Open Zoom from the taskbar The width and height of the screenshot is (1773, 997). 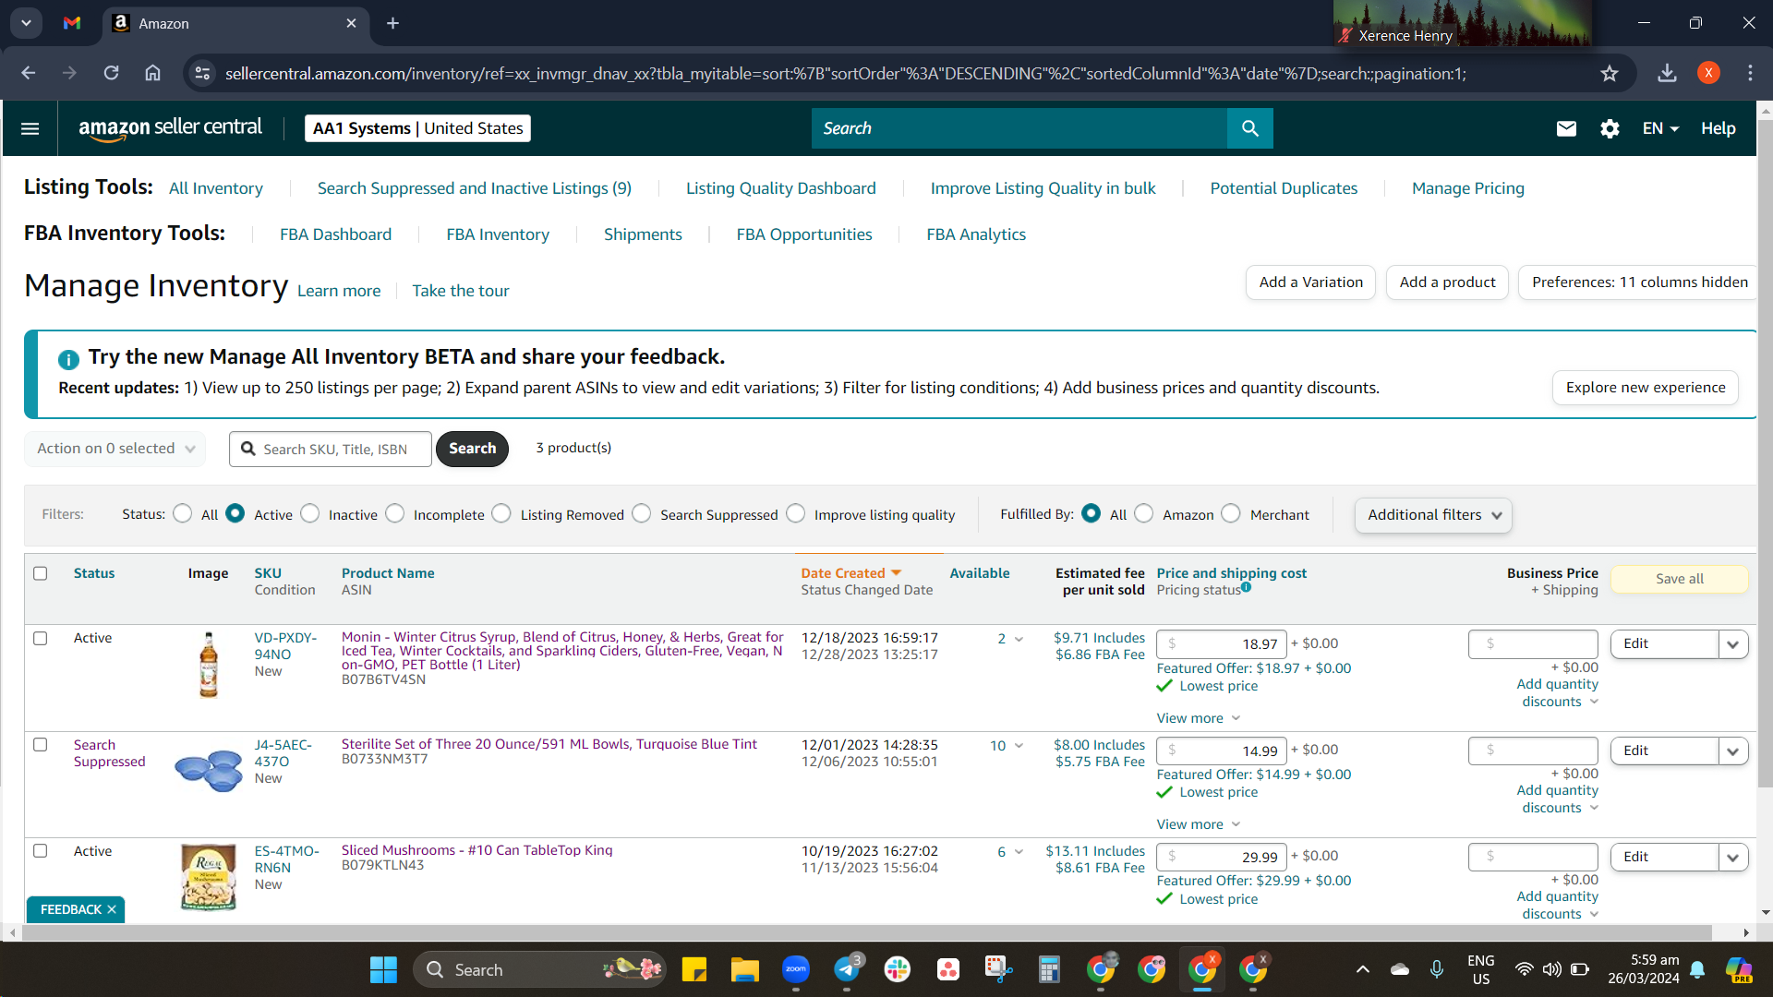click(796, 969)
